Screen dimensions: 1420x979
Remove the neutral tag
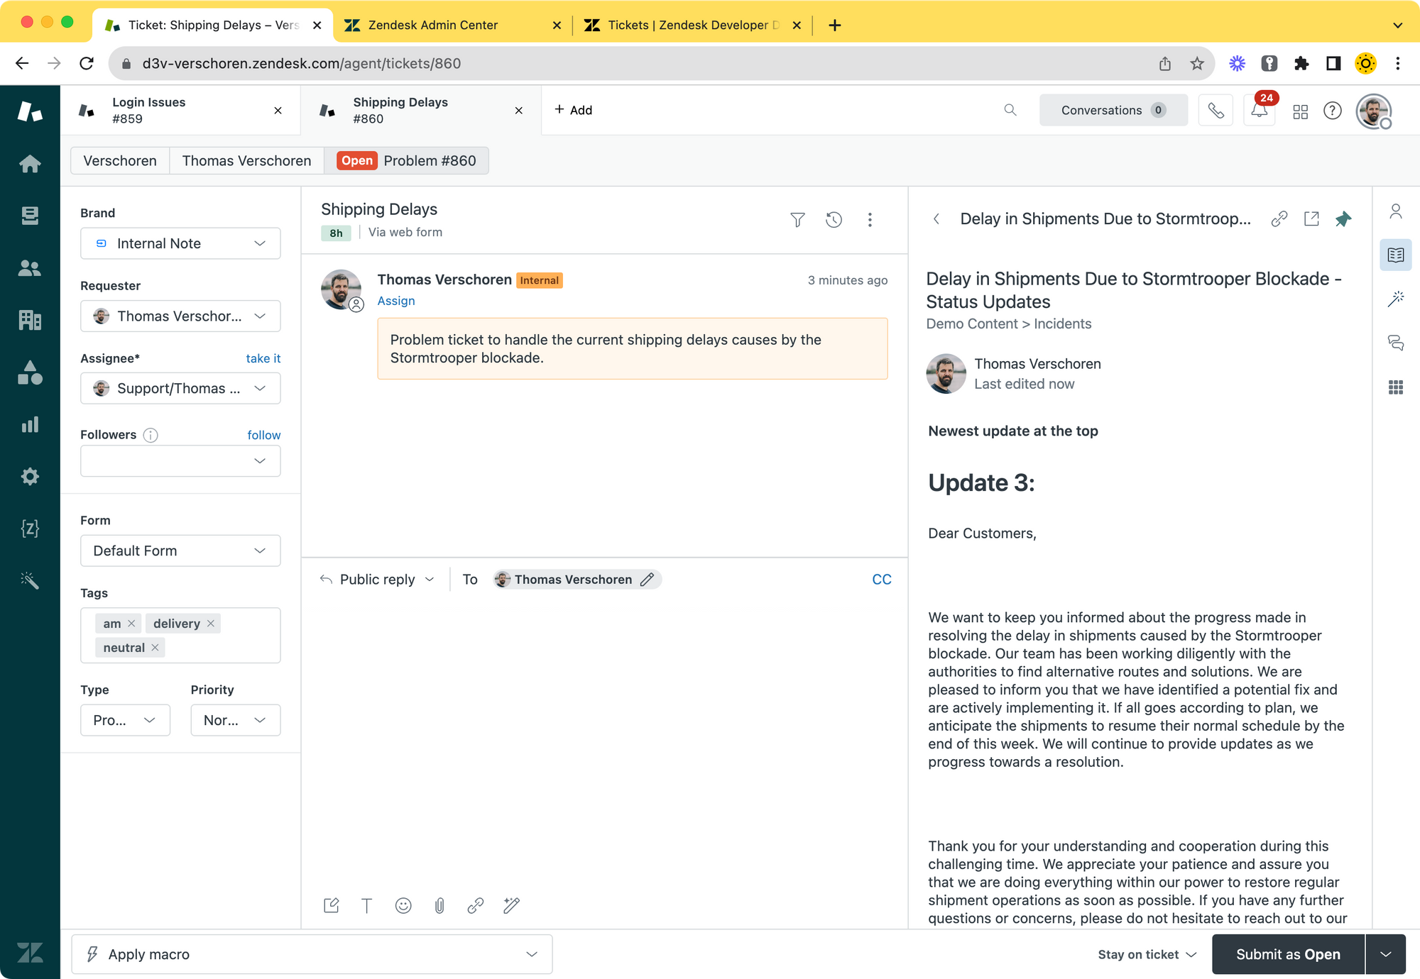(155, 648)
